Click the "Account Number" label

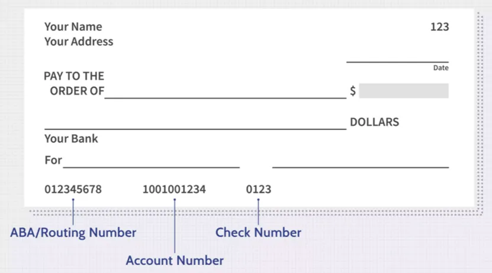point(175,260)
